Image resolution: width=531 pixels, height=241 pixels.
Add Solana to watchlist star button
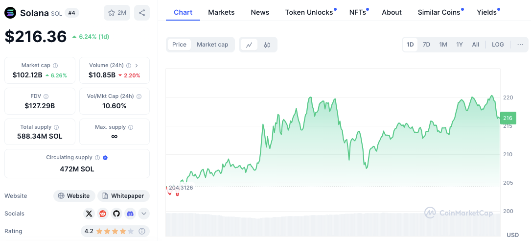coord(117,13)
